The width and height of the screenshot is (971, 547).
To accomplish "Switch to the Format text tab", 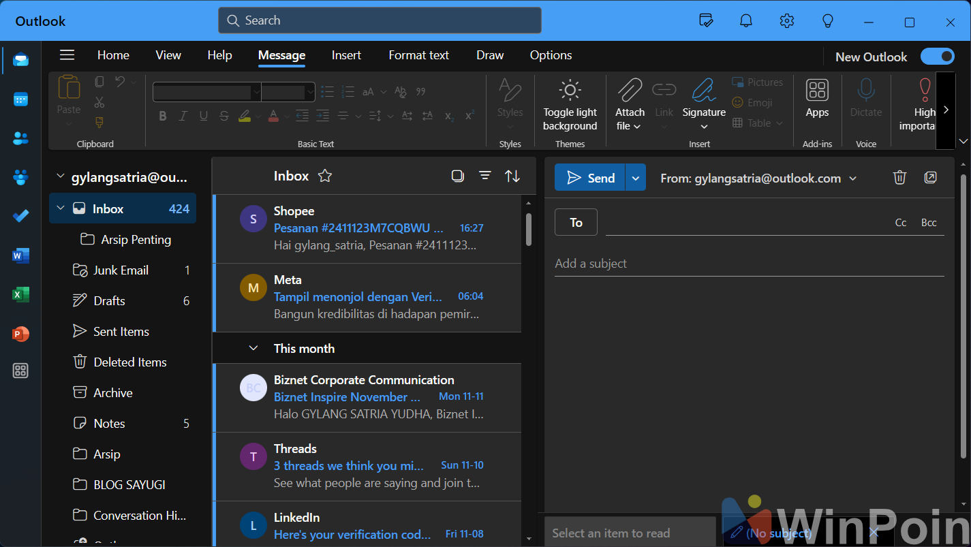I will [x=418, y=55].
